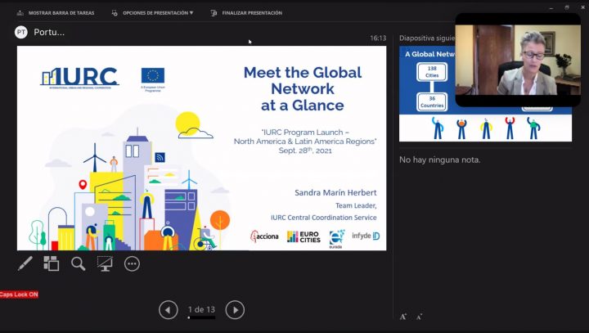Open more slide show options menu
The image size is (589, 333).
(132, 263)
